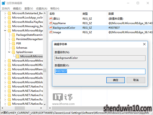
Task: Confirm the edit with 确定 button
Action: pos(116,80)
